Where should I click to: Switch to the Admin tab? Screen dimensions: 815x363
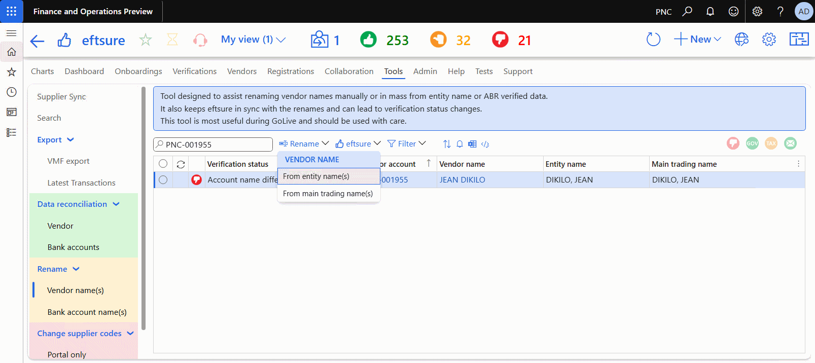(x=425, y=71)
